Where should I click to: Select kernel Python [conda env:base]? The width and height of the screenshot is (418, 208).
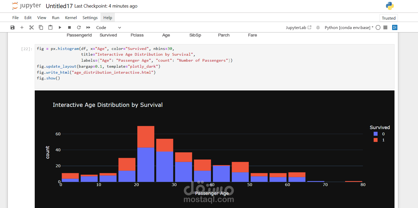coord(349,27)
